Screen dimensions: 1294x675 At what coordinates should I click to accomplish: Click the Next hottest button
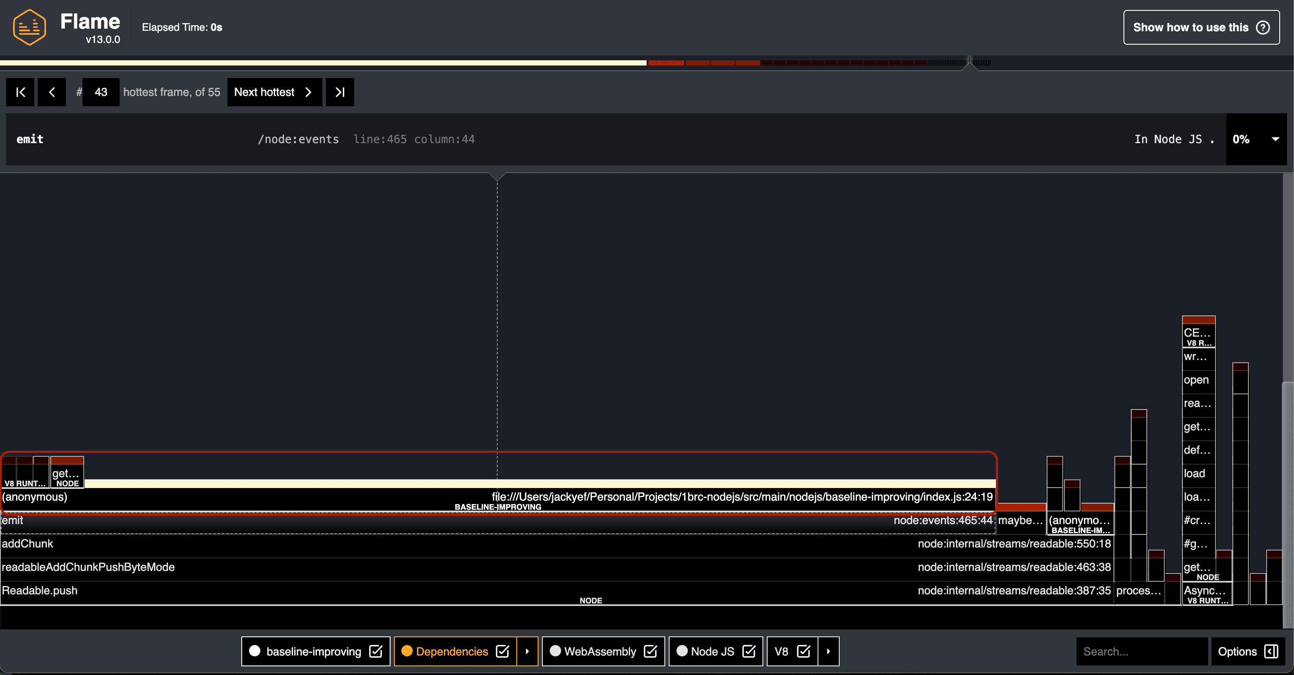pyautogui.click(x=276, y=92)
